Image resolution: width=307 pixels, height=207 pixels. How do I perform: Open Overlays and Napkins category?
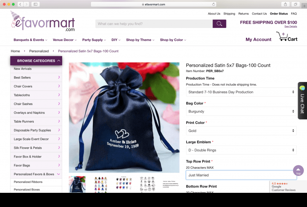coord(36,112)
